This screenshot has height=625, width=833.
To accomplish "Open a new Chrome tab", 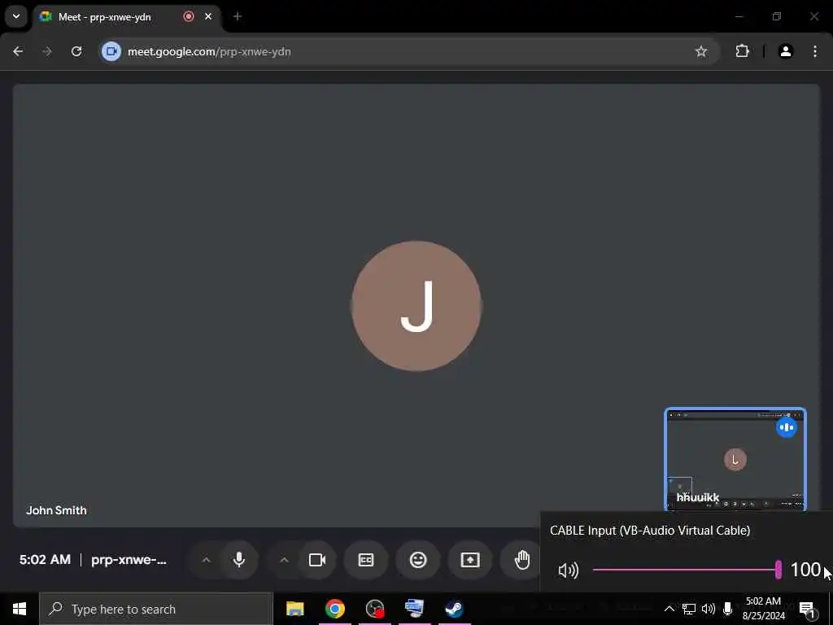I will point(238,16).
